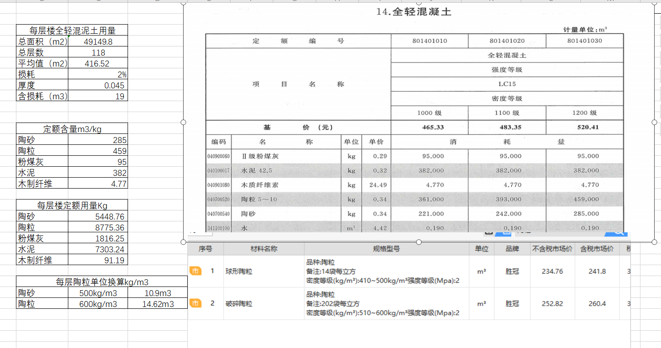Select the cell 600kg/m3
This screenshot has width=661, height=348.
tap(98, 304)
